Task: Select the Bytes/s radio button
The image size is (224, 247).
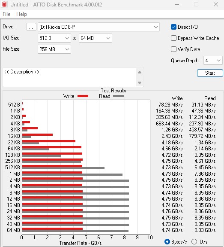Action: coord(167,242)
